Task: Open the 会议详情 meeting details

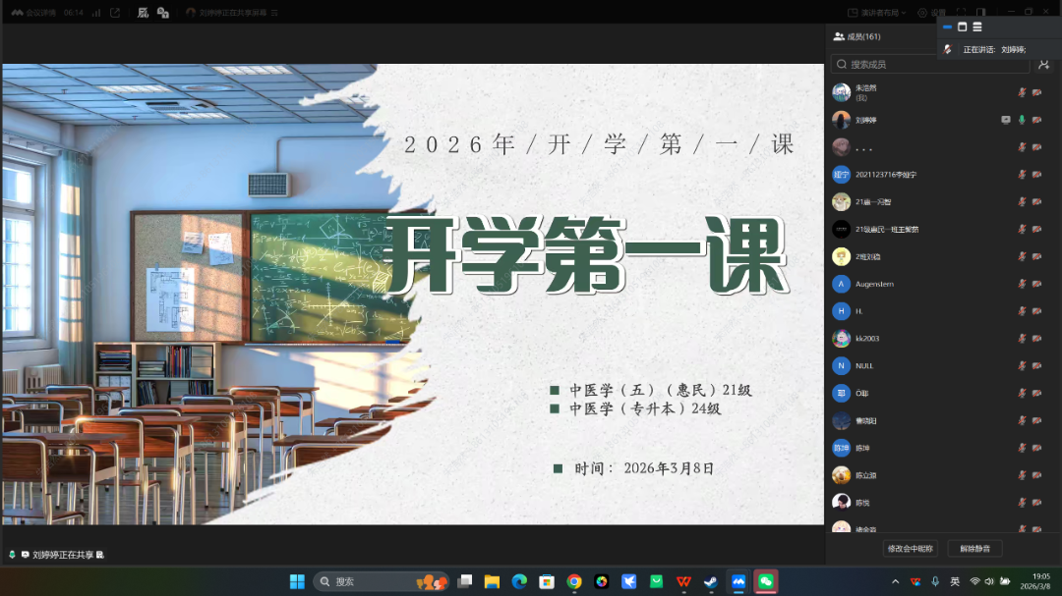Action: [x=32, y=13]
